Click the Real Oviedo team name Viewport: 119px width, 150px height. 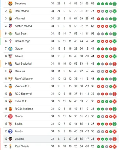click(22, 146)
